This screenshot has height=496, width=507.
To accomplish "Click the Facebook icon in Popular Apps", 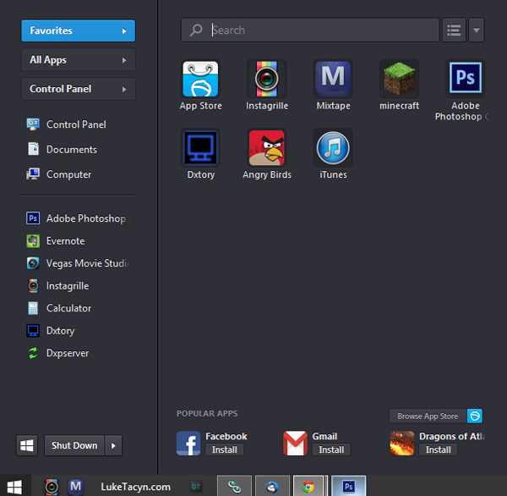I will click(188, 444).
